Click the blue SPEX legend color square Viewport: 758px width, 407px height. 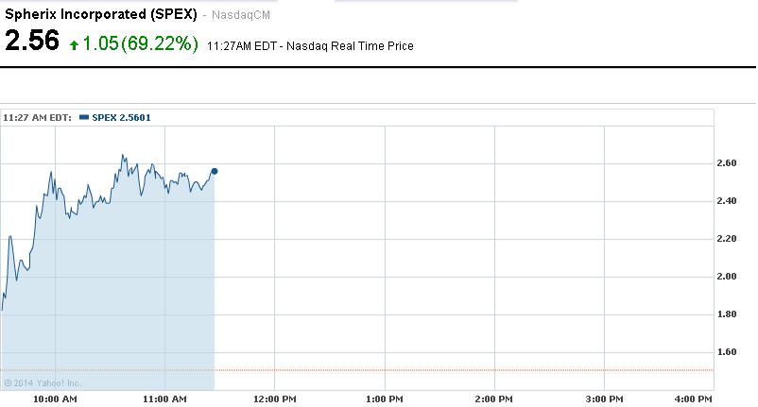click(85, 118)
